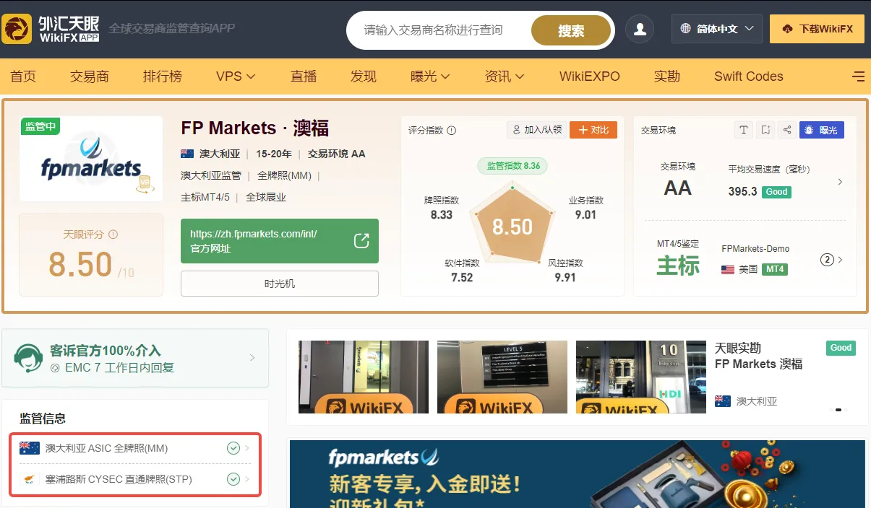The width and height of the screenshot is (871, 508).
Task: Click the external link icon on official website button
Action: click(361, 241)
